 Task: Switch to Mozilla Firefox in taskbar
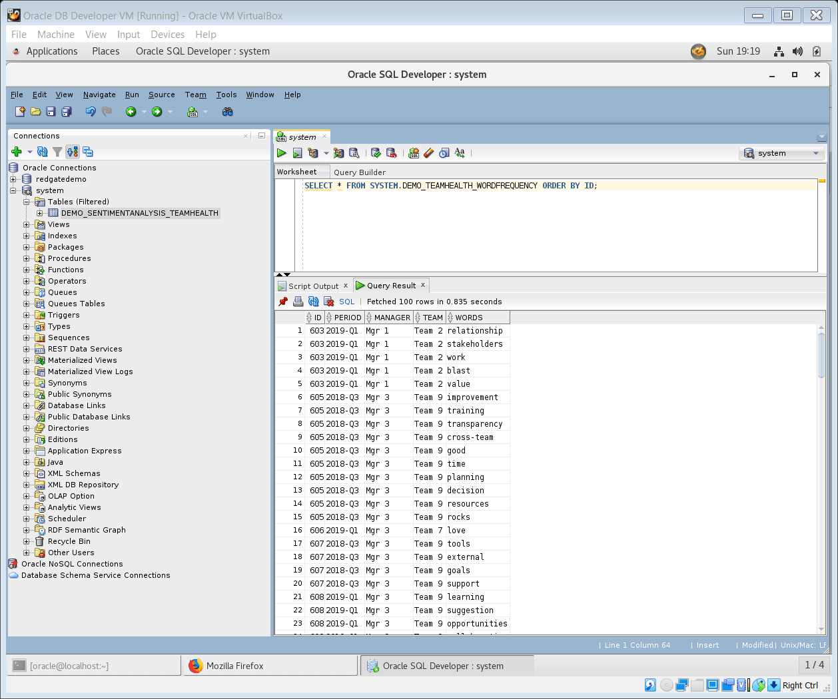(270, 666)
